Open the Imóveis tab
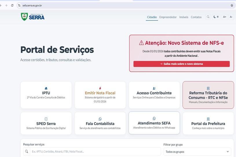236x157 pixels. coord(184,17)
